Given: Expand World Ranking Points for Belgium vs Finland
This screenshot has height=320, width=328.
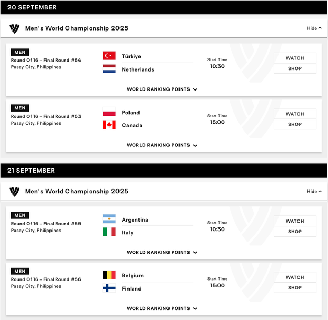Looking at the screenshot, I should tap(162, 308).
